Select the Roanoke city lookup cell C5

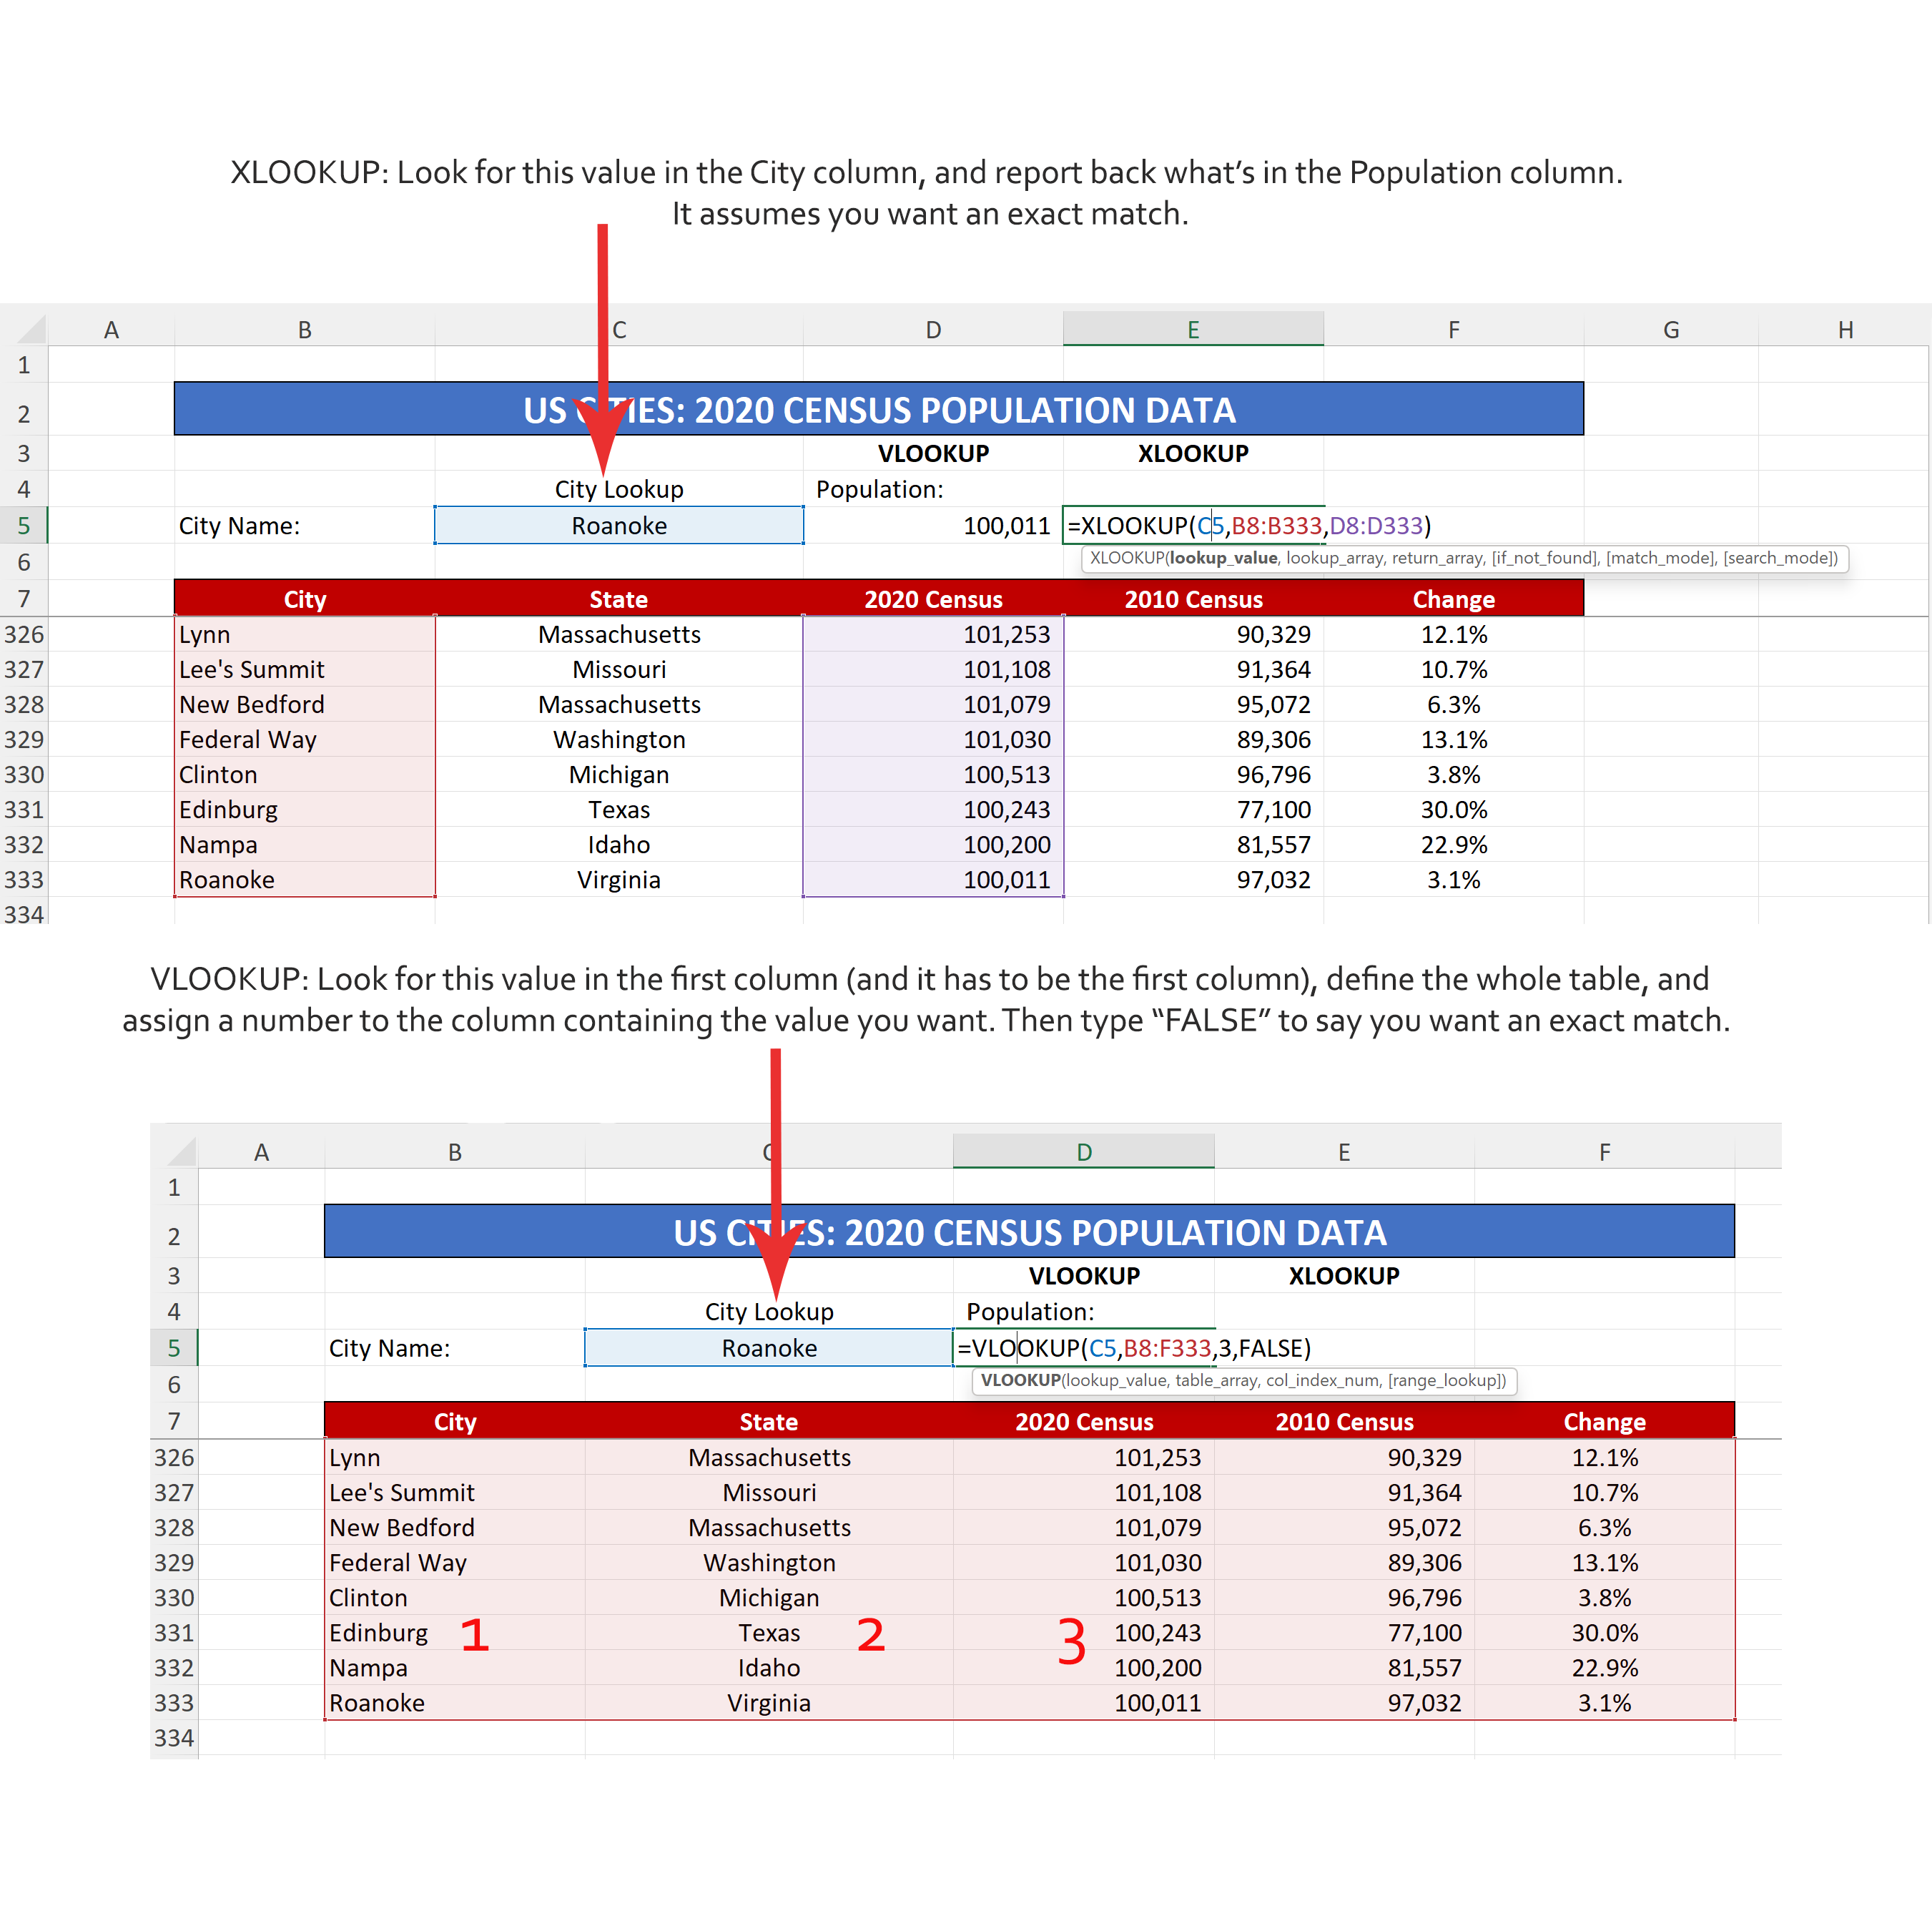(618, 524)
